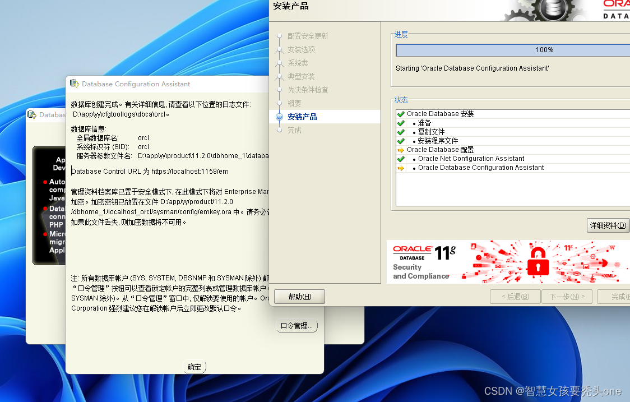
Task: Click yellow arrow beside Oracle Database Configuration Assistant
Action: click(401, 168)
